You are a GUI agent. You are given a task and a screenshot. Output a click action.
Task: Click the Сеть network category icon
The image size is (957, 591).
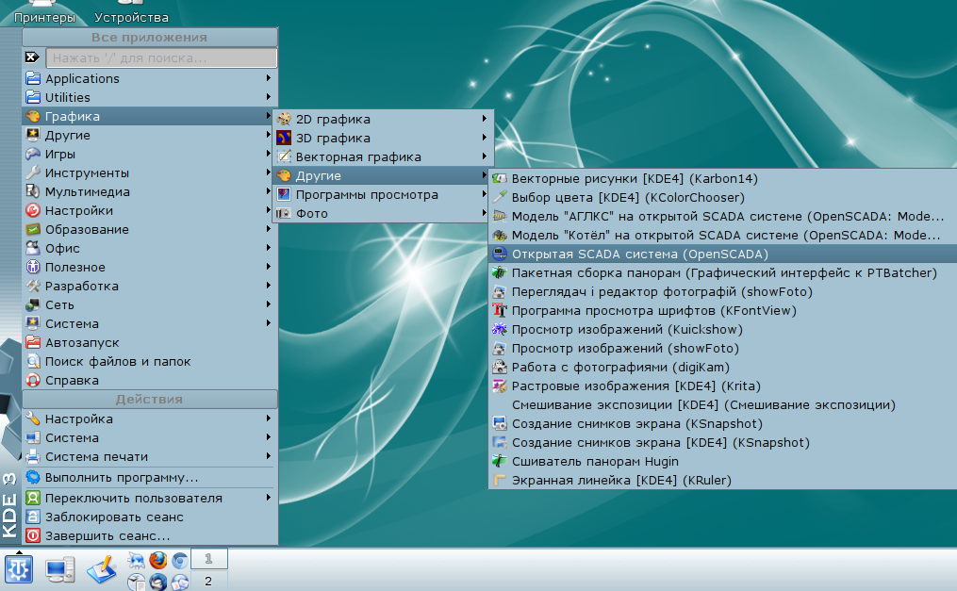(33, 305)
